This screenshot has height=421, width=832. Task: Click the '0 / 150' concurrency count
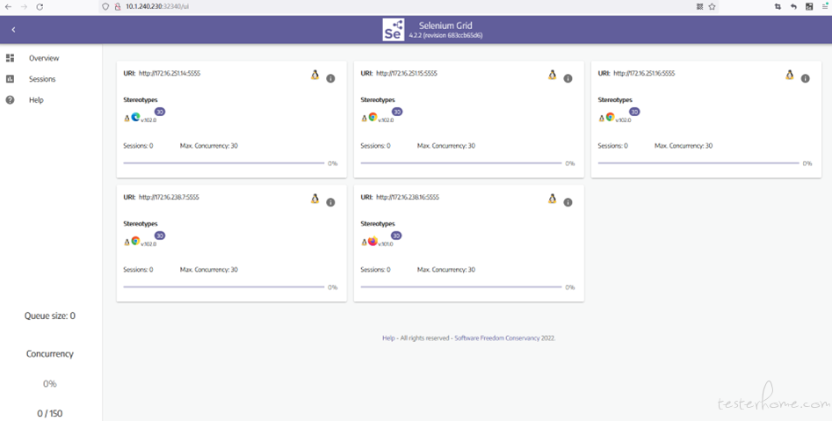(50, 414)
